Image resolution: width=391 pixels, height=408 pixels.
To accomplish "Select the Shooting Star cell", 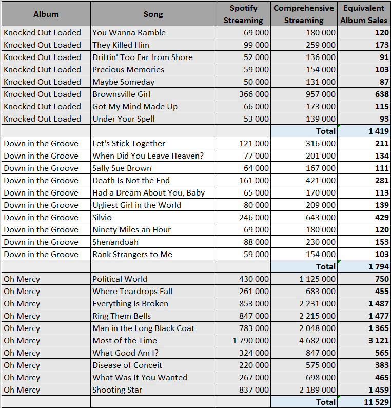I will click(153, 390).
